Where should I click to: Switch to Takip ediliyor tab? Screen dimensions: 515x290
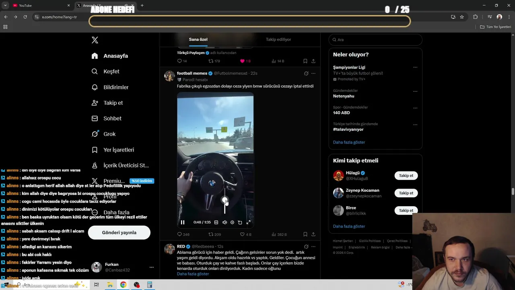coord(278,39)
